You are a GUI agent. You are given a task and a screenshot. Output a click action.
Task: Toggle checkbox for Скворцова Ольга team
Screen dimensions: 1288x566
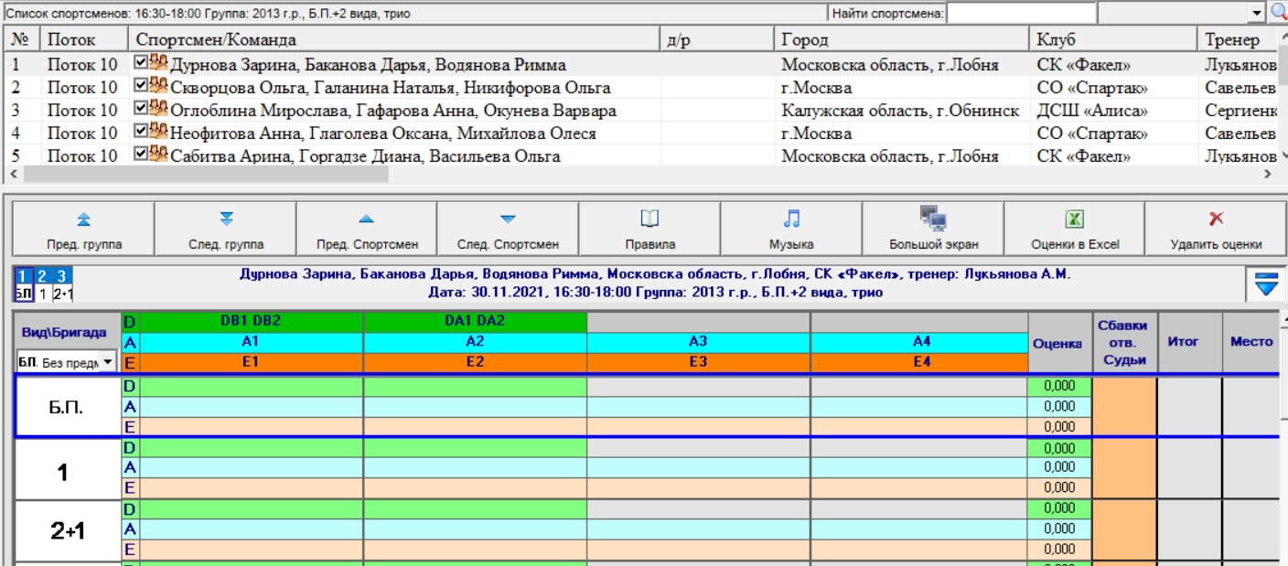click(141, 87)
